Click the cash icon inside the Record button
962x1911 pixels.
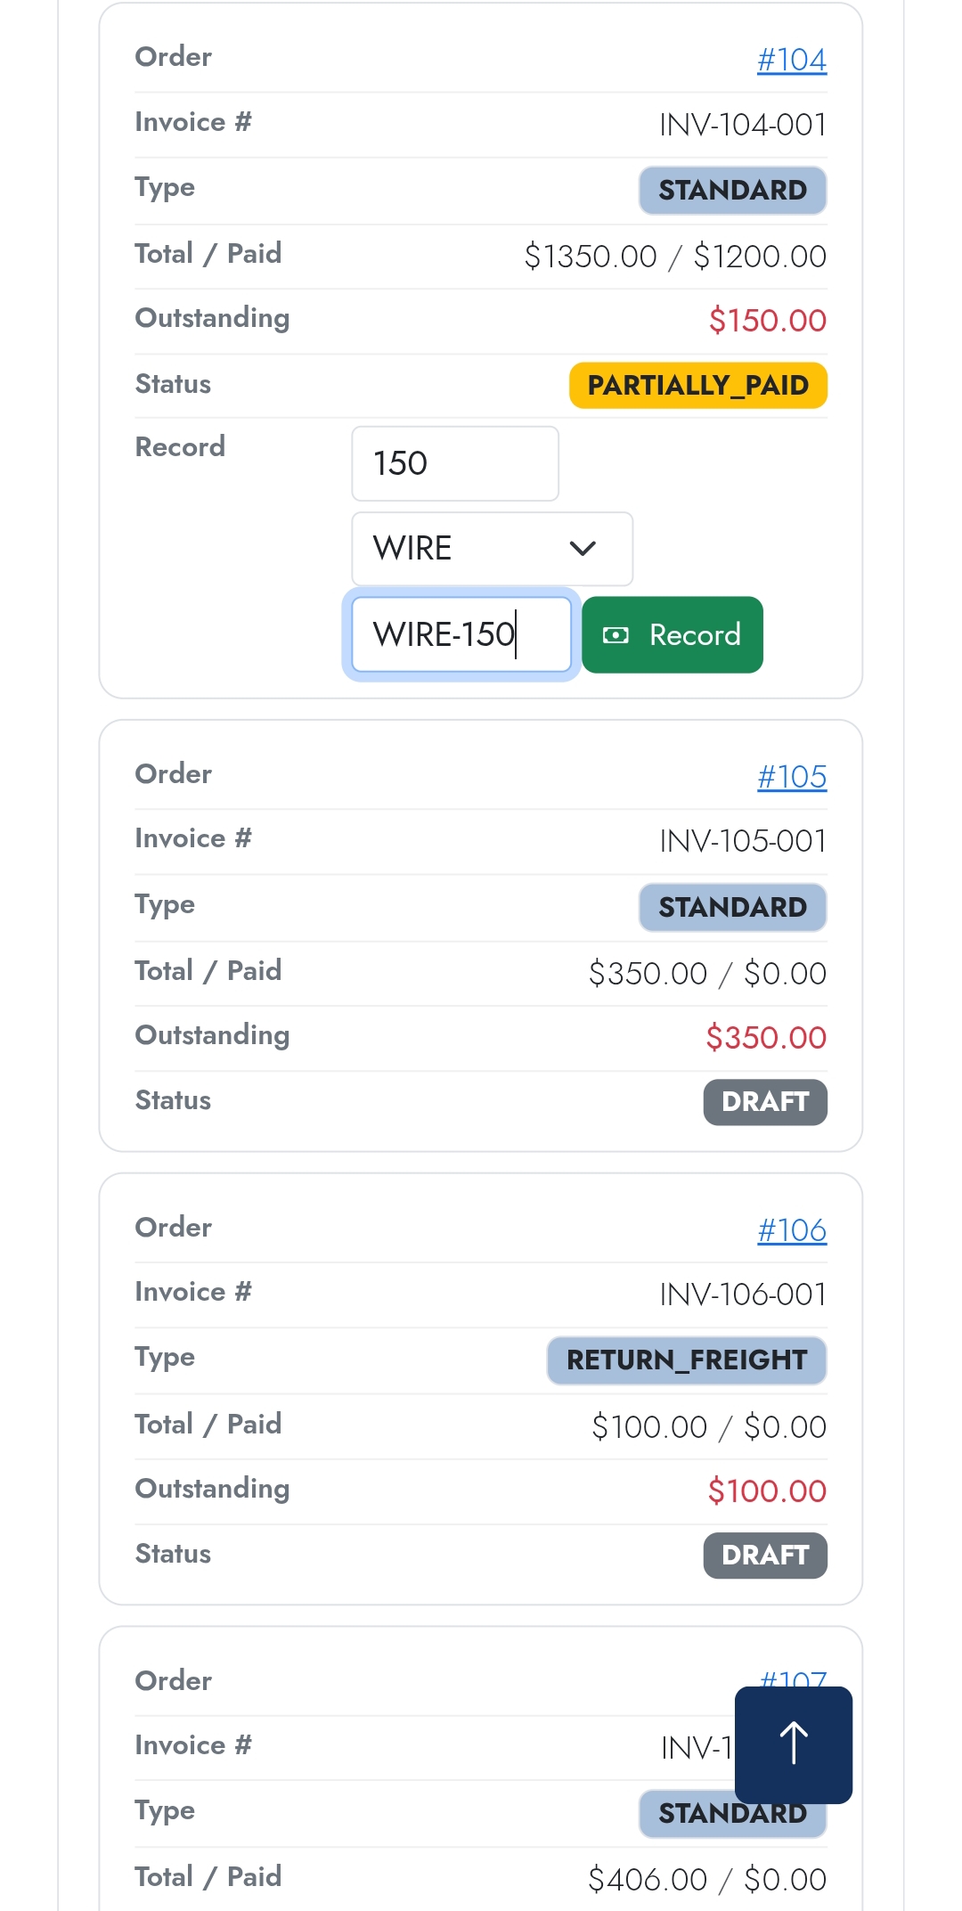(618, 634)
